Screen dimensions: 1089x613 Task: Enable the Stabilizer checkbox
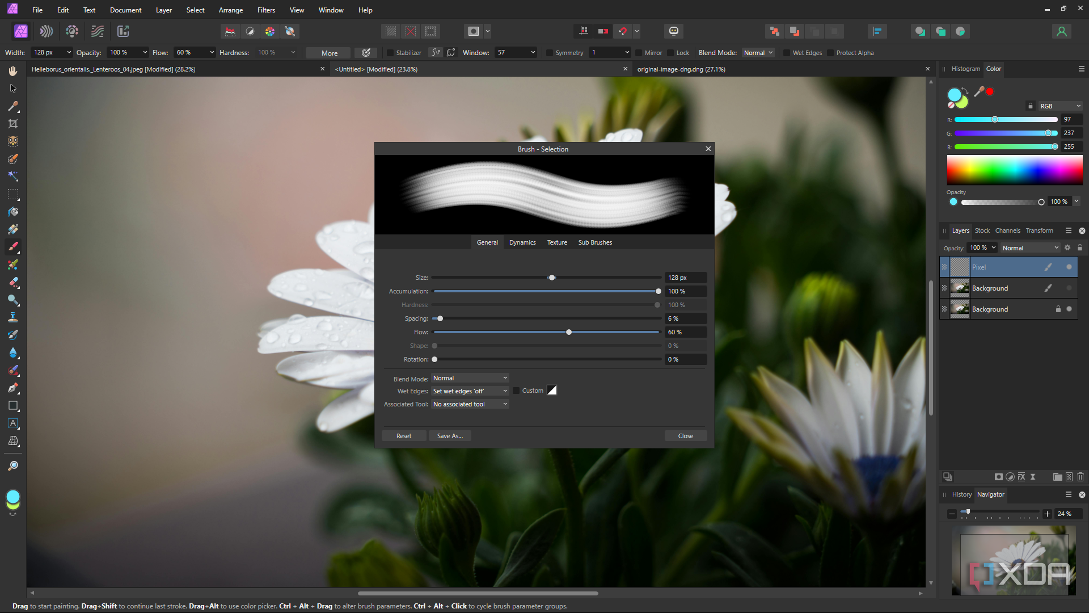[390, 53]
